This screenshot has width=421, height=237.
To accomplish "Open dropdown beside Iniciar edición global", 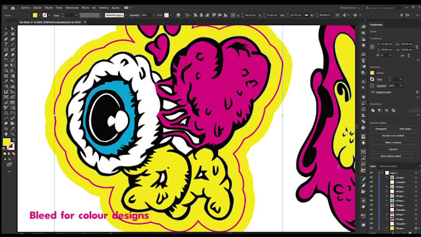I will (414, 156).
